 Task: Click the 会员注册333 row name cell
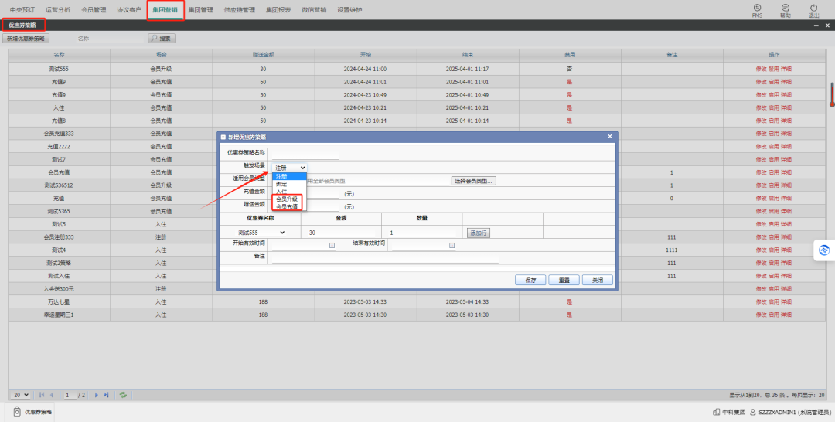(59, 237)
